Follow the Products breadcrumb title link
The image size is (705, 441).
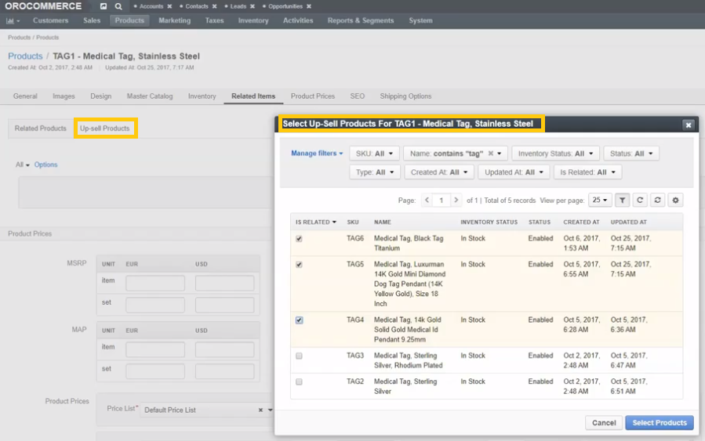pos(25,56)
